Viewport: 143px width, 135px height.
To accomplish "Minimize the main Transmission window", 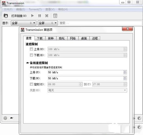I will (123, 2).
